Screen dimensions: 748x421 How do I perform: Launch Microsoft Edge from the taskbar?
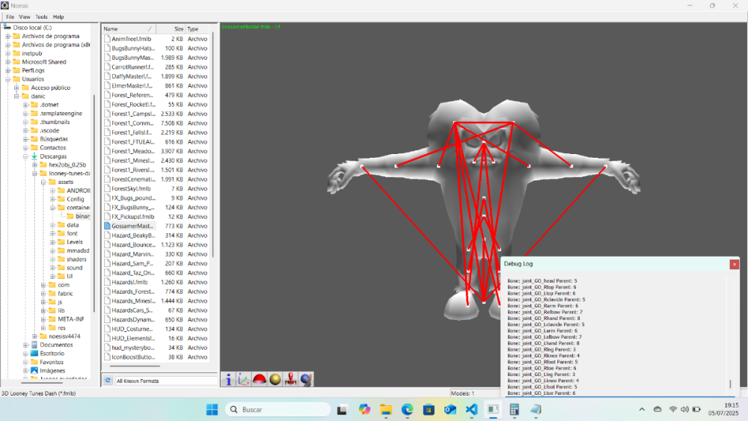[x=407, y=410]
